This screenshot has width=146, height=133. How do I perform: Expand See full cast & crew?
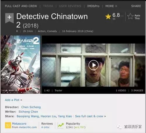91,116
